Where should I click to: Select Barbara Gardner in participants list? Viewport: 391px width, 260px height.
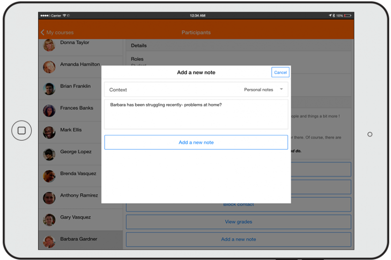[81, 240]
